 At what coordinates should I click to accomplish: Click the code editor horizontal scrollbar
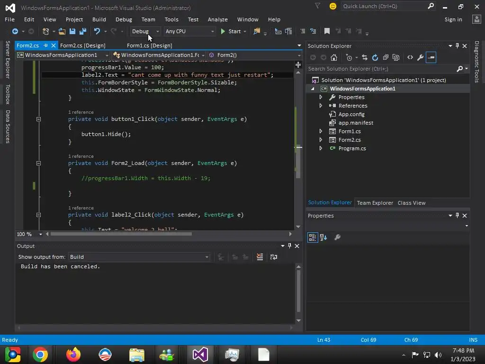click(x=121, y=234)
